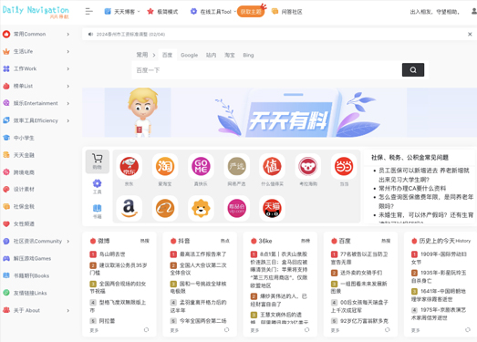Image resolution: width=477 pixels, height=342 pixels.
Task: Select the Bing search tab
Action: 248,55
